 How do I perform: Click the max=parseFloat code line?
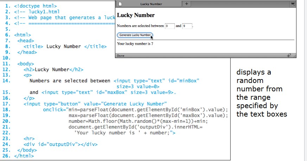148,115
